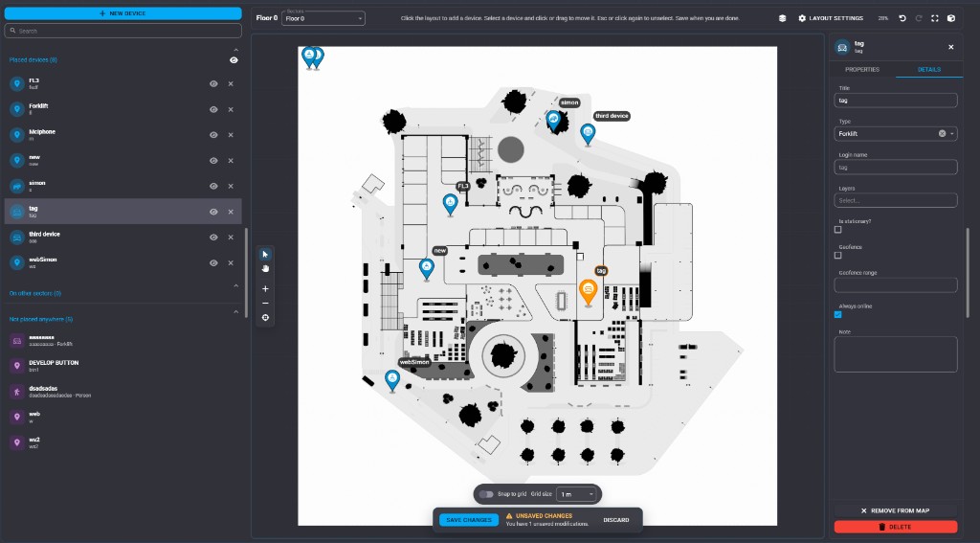The height and width of the screenshot is (543, 980).
Task: Click the Title input field
Action: [x=896, y=101]
